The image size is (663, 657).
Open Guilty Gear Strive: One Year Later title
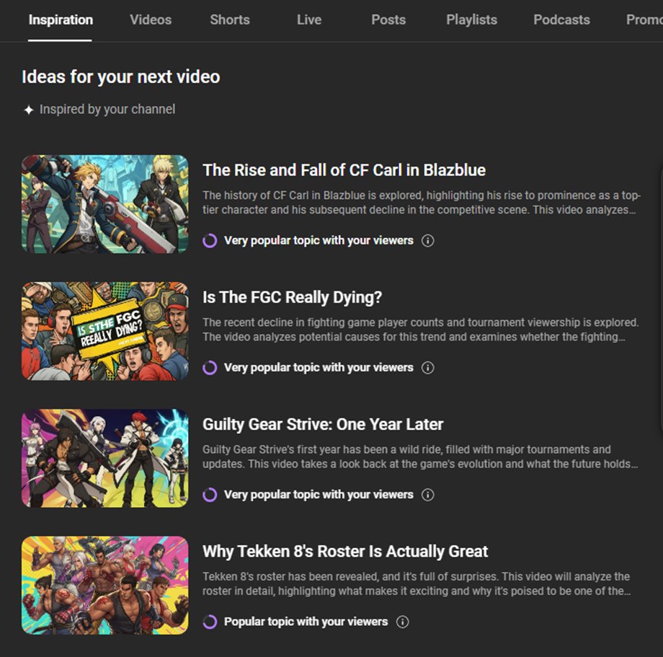pos(323,424)
